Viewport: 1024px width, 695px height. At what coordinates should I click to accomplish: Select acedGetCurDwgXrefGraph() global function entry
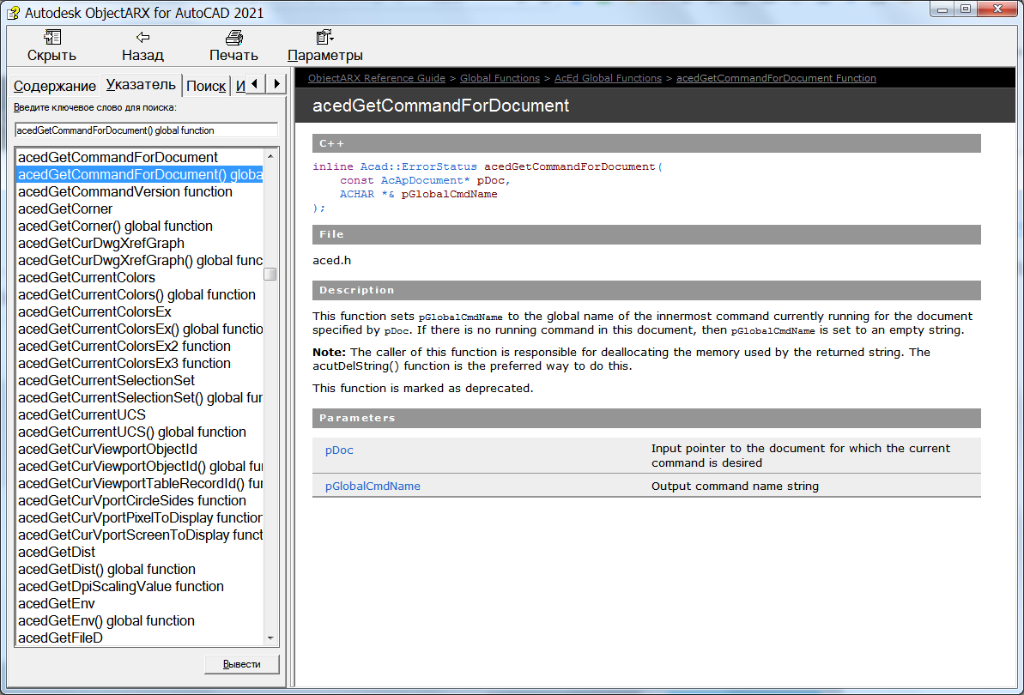140,260
